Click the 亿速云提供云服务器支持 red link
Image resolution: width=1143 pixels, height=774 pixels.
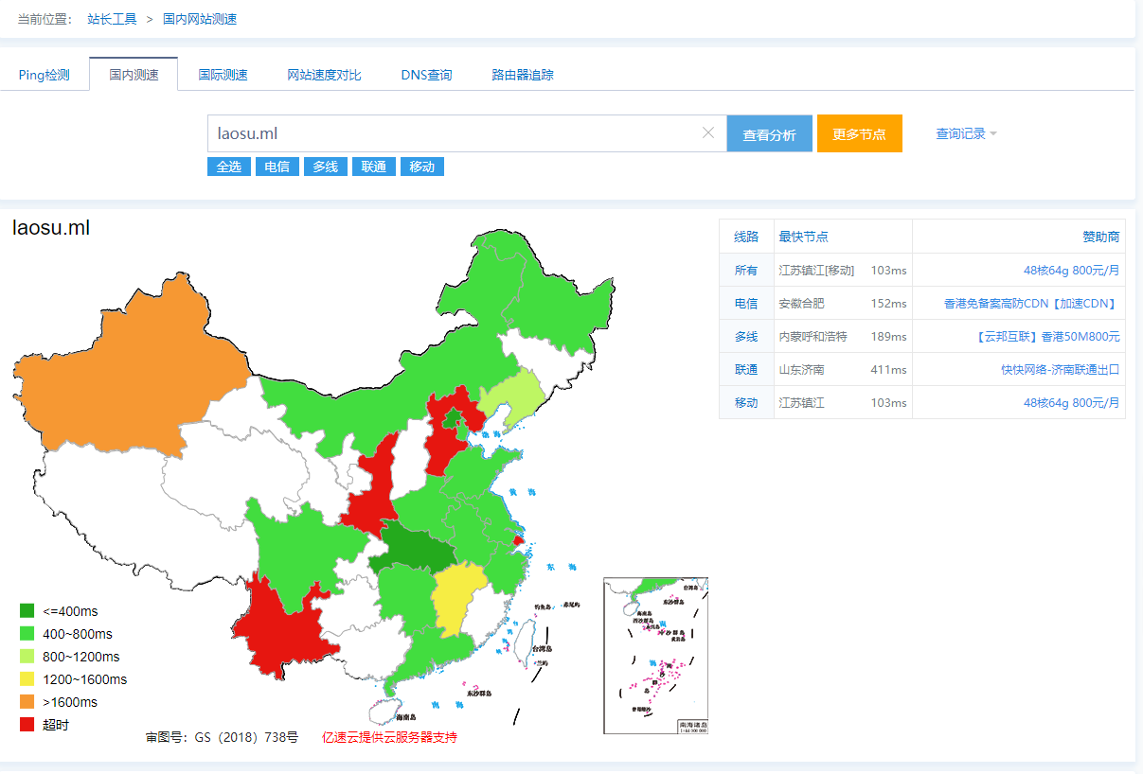tap(389, 737)
